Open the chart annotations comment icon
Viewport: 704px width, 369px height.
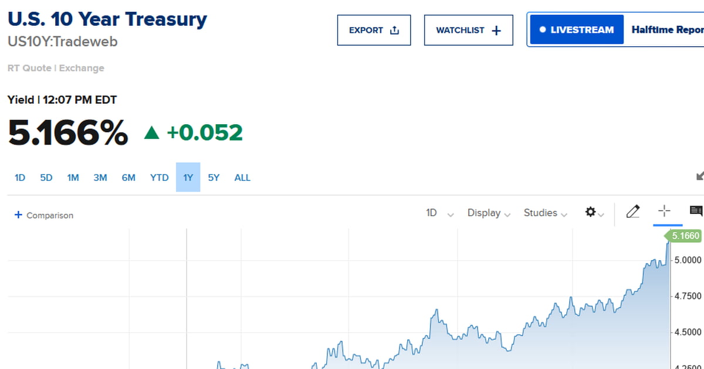tap(696, 212)
